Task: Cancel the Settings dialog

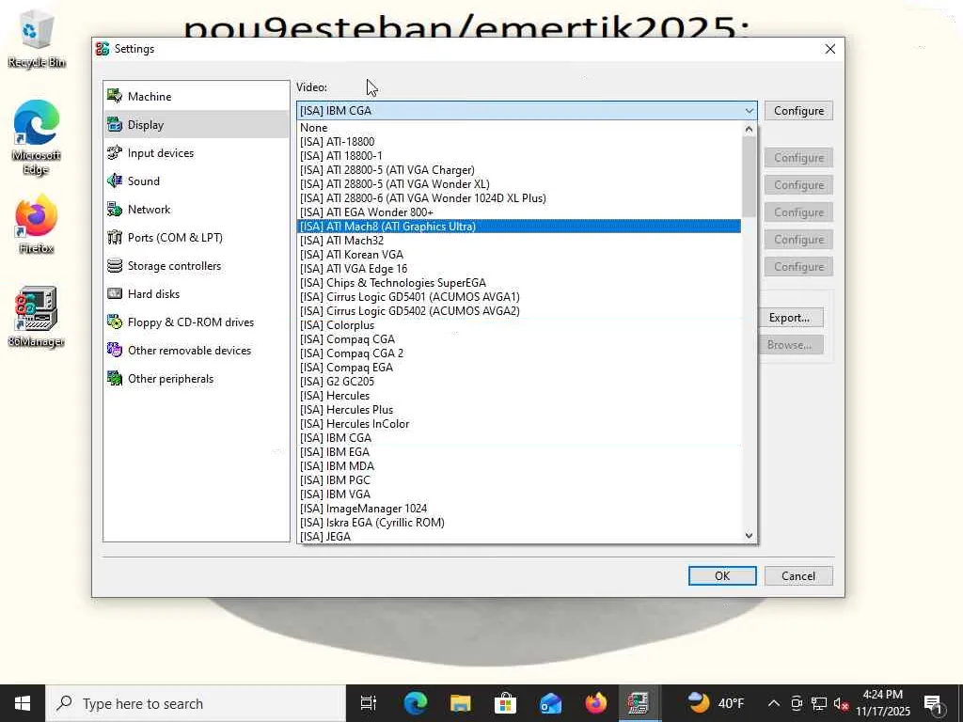Action: click(x=798, y=576)
